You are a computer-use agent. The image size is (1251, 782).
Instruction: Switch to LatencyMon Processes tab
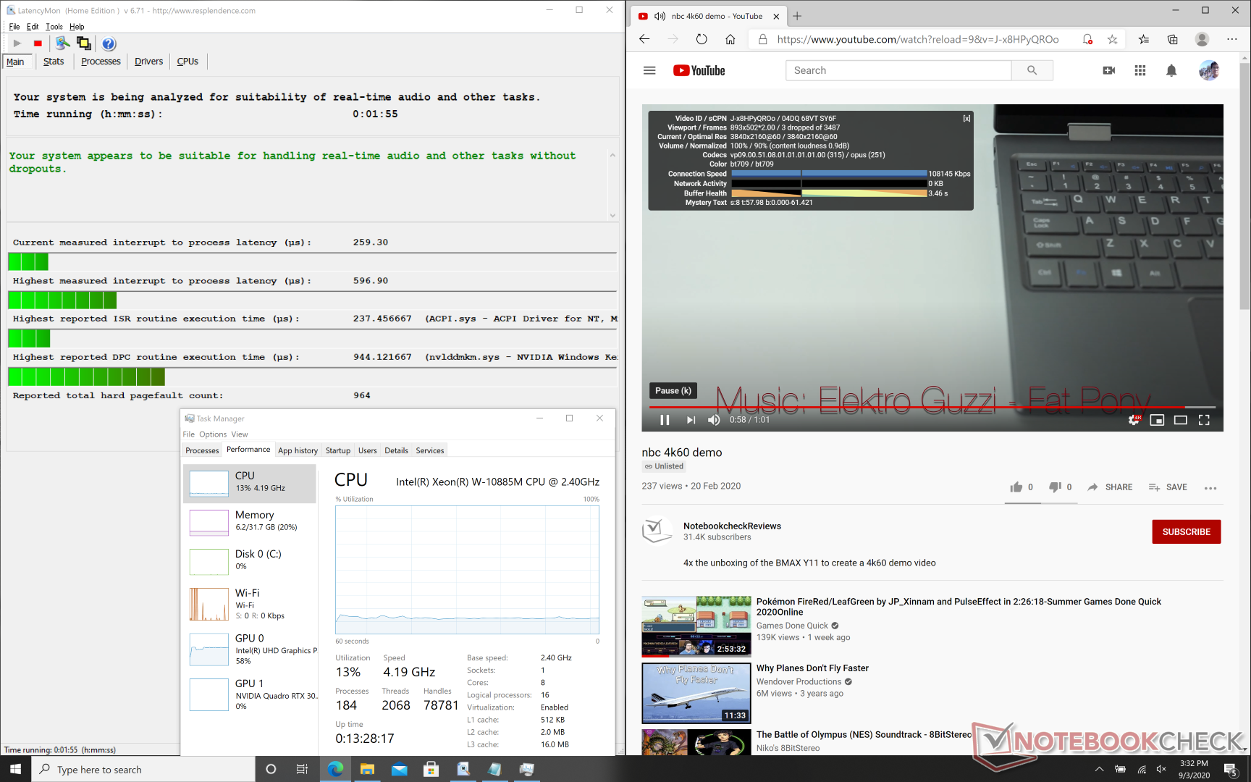pos(101,62)
